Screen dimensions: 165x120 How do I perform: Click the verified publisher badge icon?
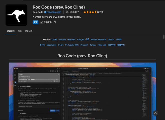[x=45, y=12]
